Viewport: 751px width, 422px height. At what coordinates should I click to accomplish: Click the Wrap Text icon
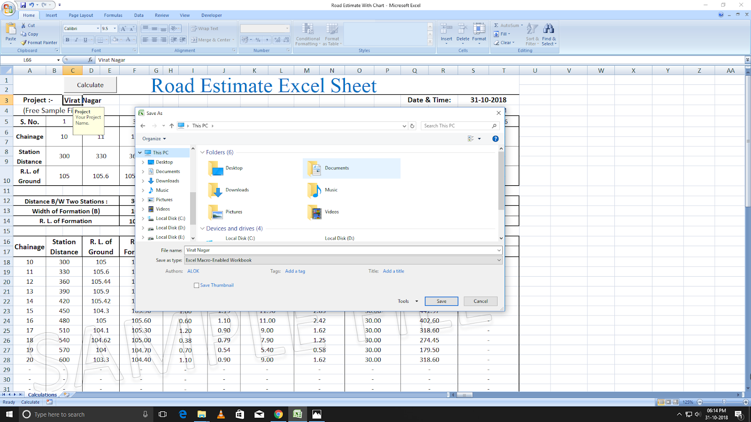tap(194, 28)
